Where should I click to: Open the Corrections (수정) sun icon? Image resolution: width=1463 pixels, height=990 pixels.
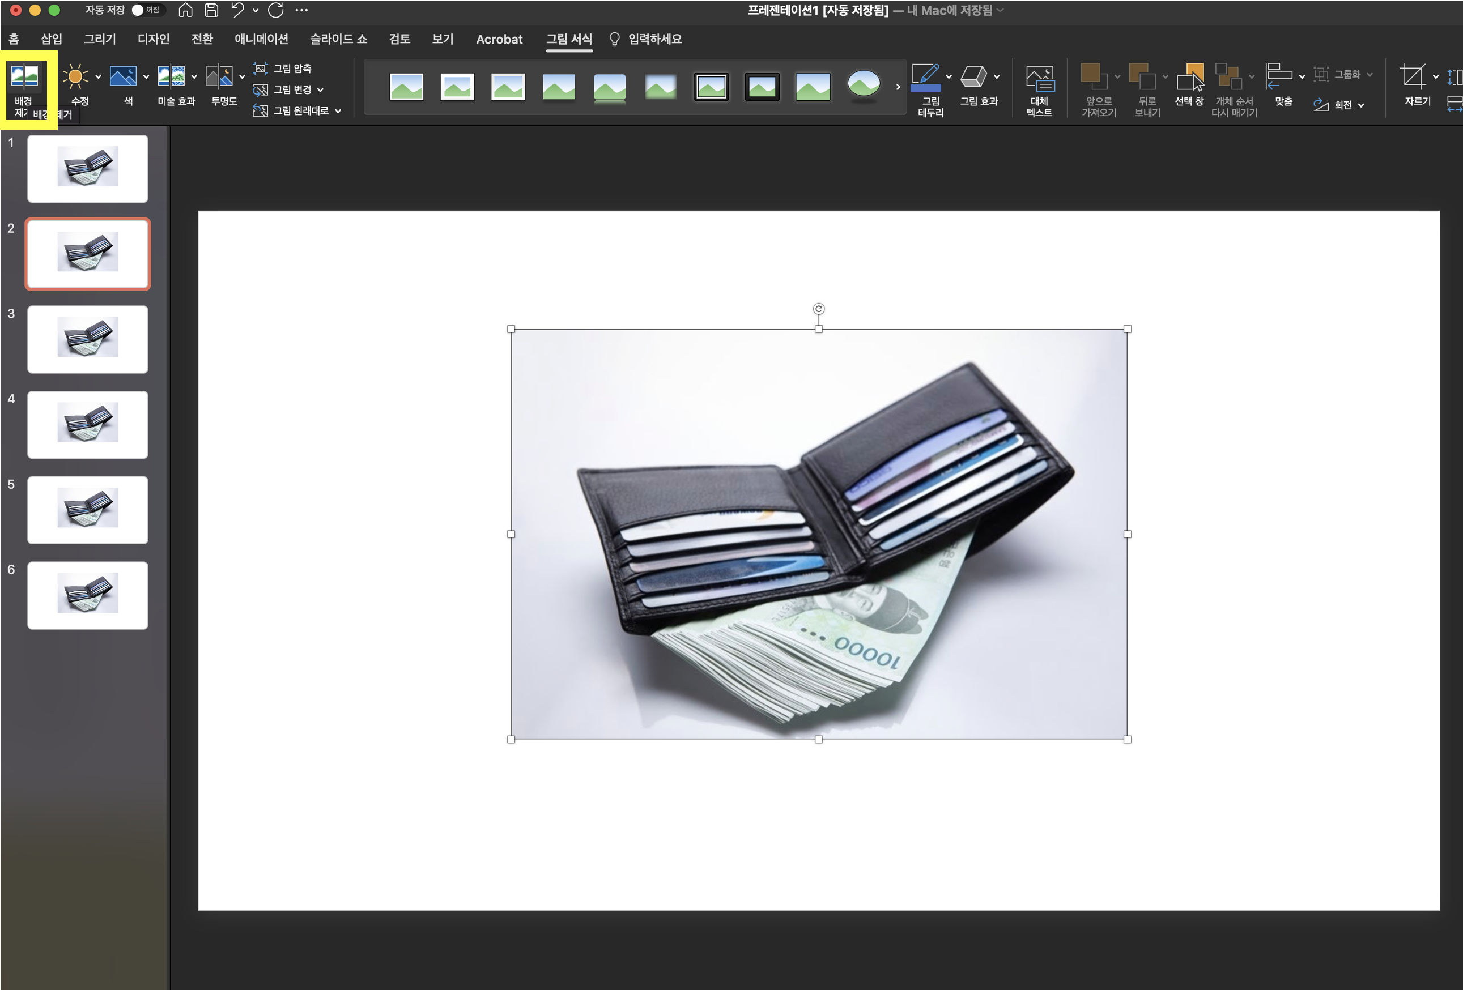coord(75,77)
